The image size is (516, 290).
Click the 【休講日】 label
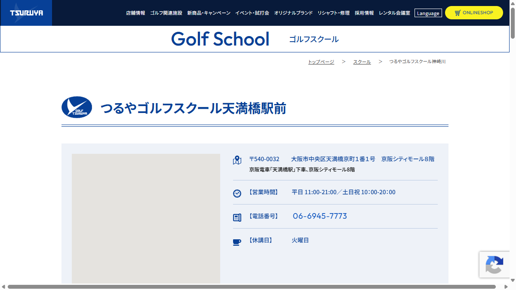click(261, 240)
